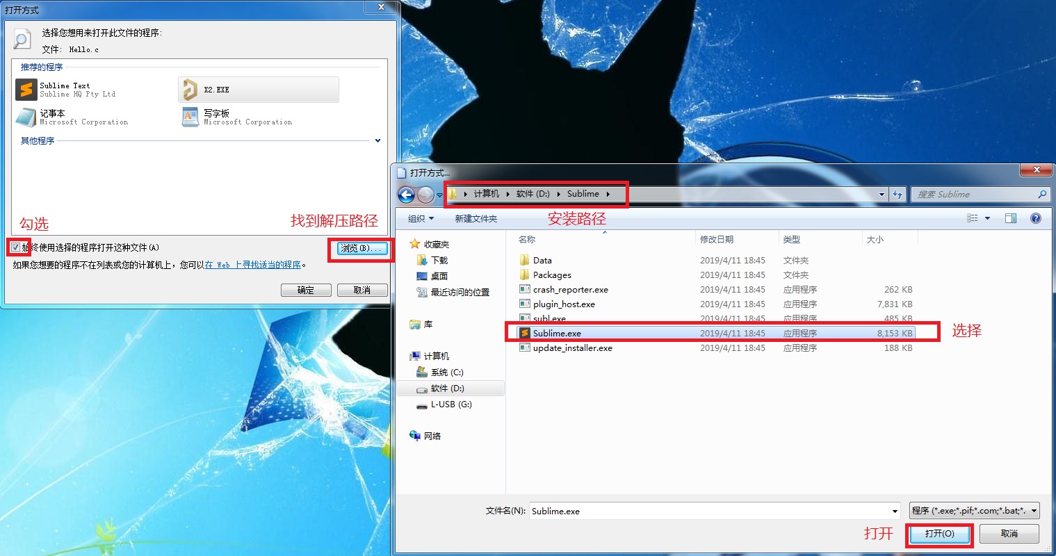The width and height of the screenshot is (1056, 556).
Task: Open help with the question mark icon
Action: tap(1036, 218)
